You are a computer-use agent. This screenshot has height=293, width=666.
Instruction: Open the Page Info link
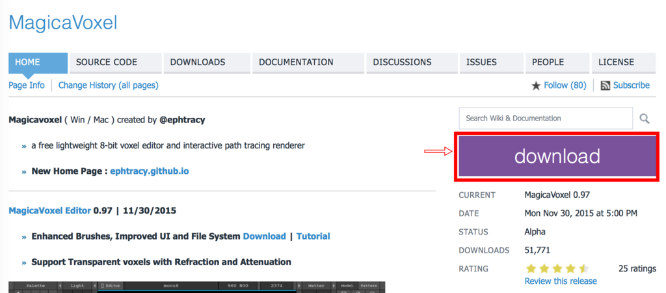point(26,85)
